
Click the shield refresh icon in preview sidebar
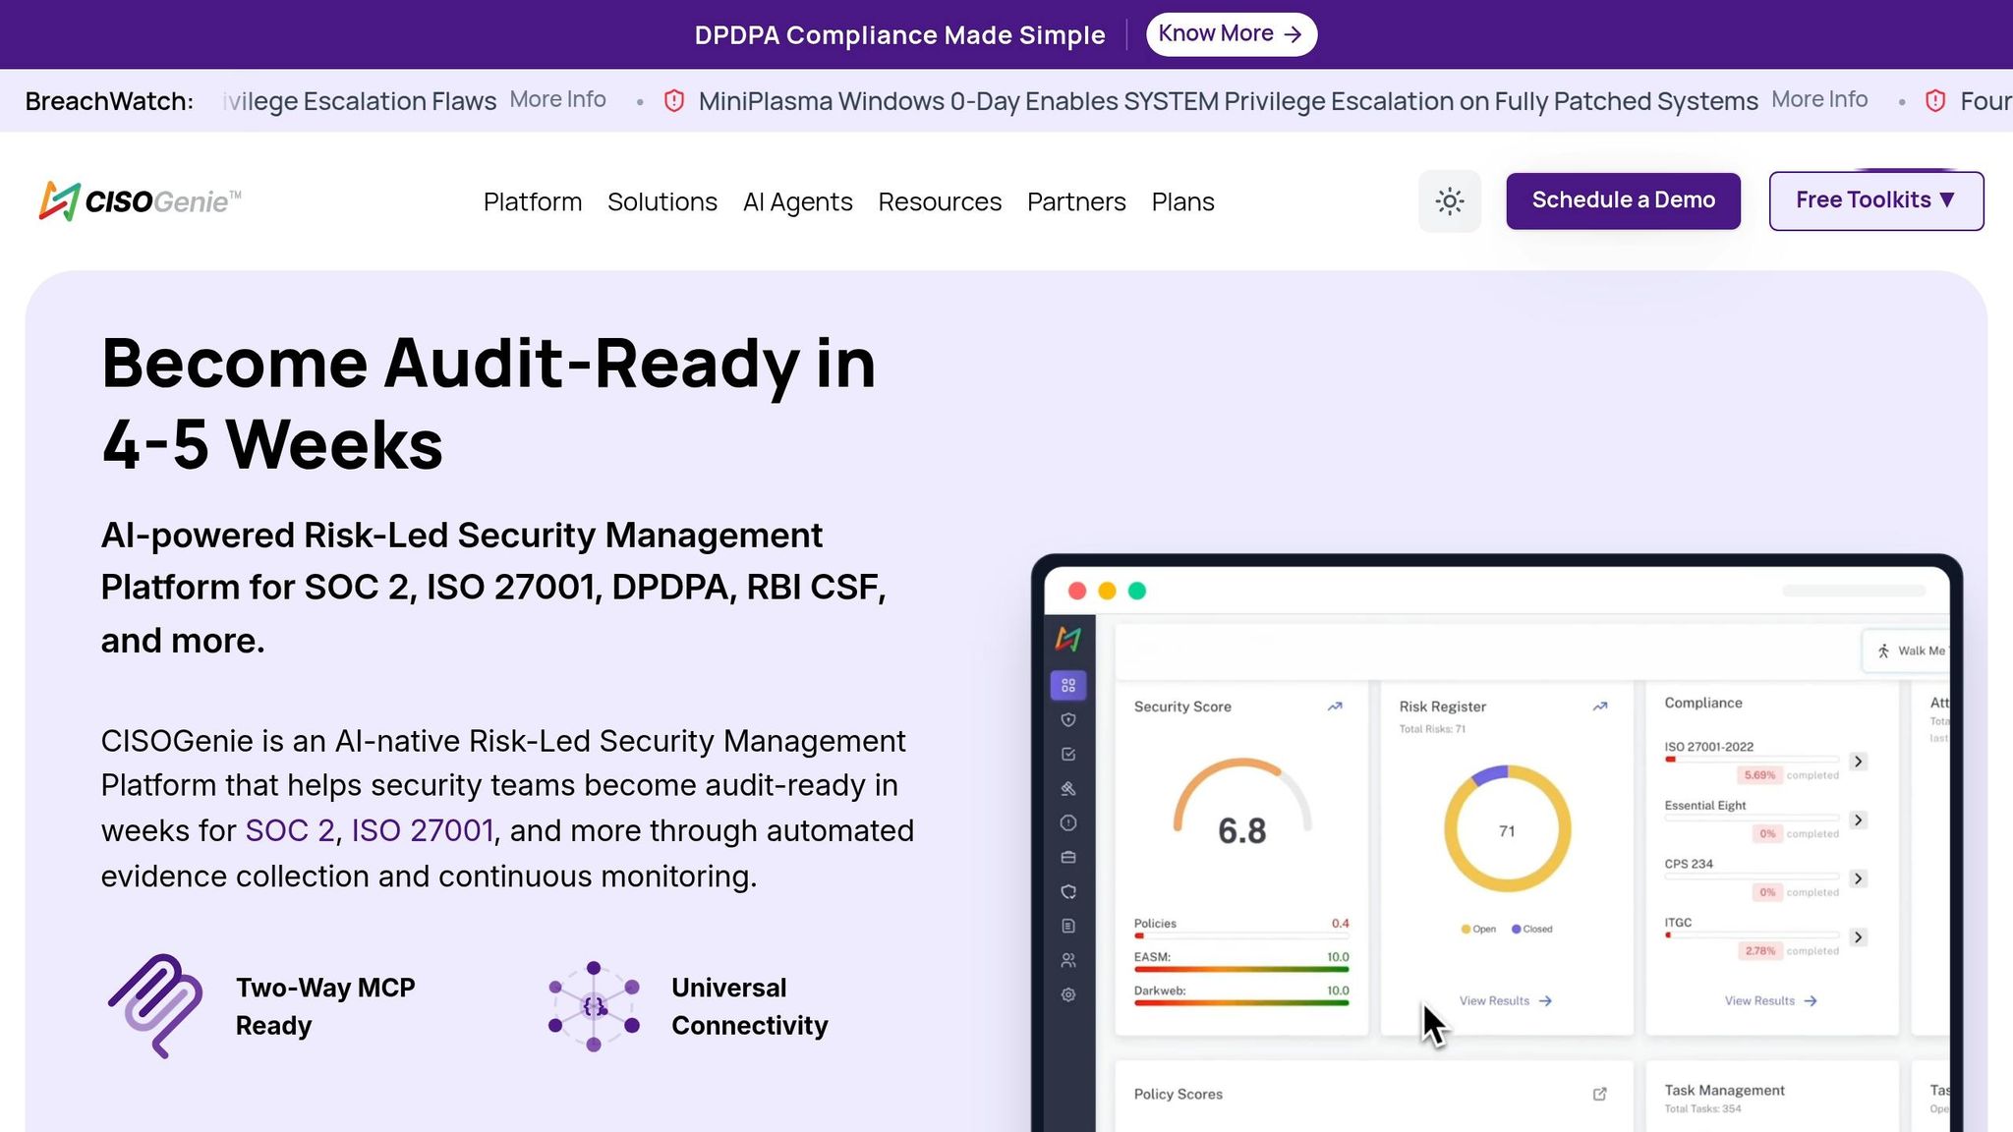(1068, 891)
